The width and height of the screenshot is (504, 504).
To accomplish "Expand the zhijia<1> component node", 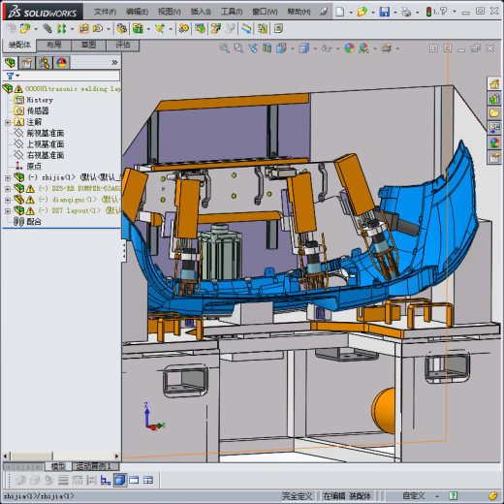I will (x=8, y=178).
